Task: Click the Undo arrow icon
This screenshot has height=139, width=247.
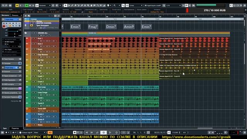Action: (x=3, y=5)
